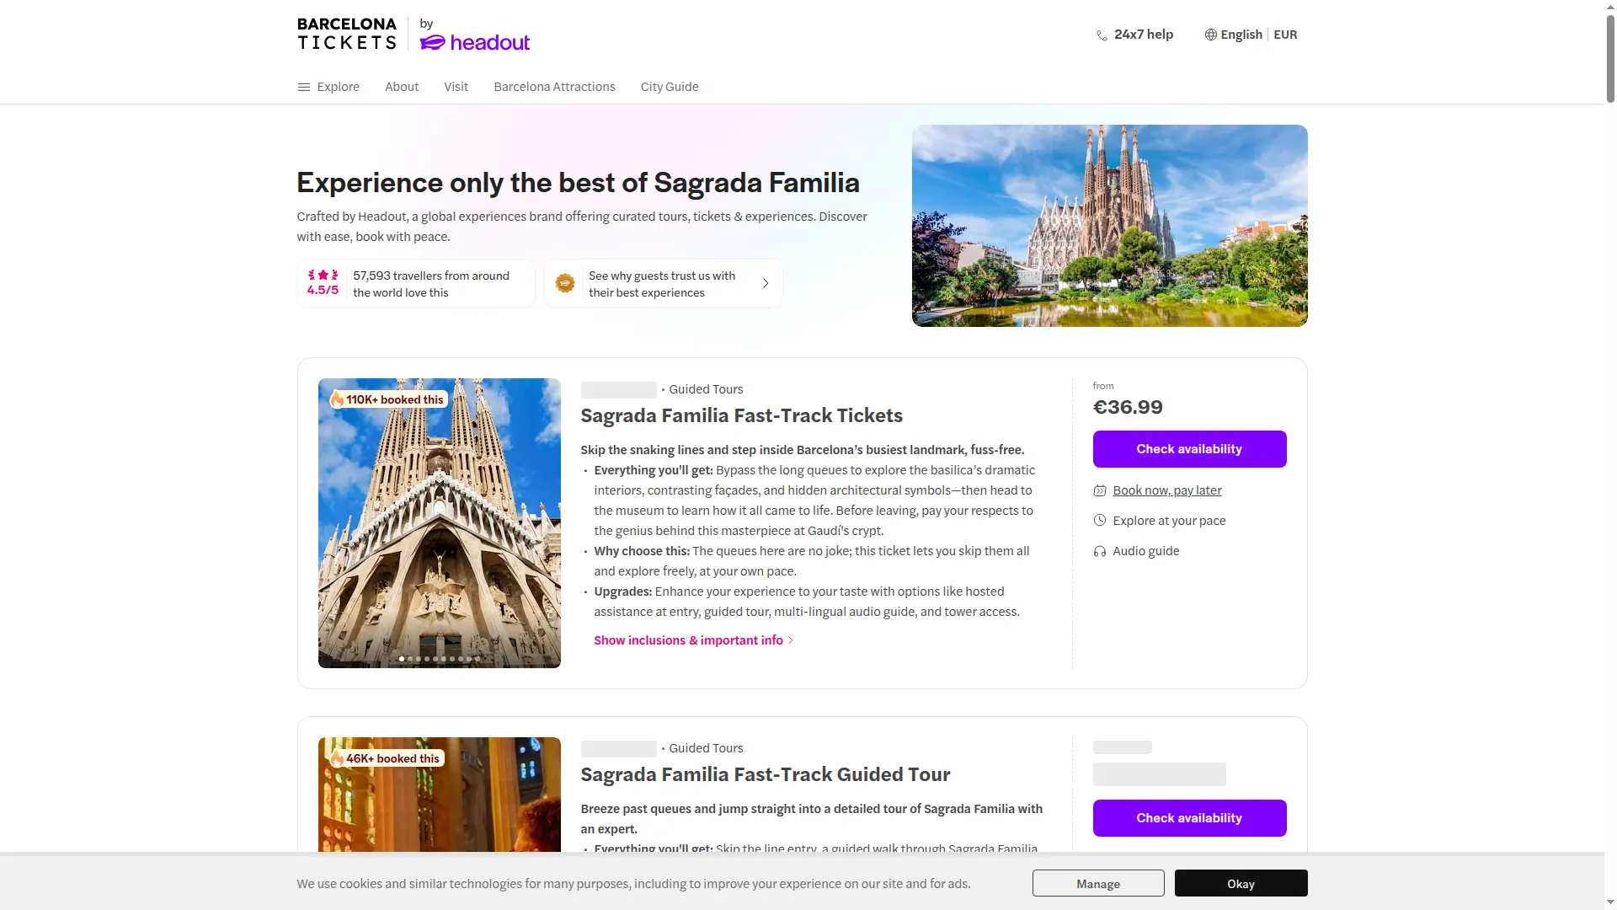The width and height of the screenshot is (1617, 910).
Task: Check availability for Fast-Track Guided Tour
Action: (1189, 818)
